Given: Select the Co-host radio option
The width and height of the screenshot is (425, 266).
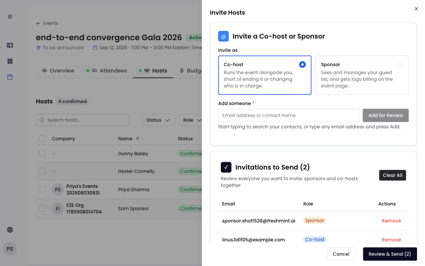Looking at the screenshot, I should (302, 65).
